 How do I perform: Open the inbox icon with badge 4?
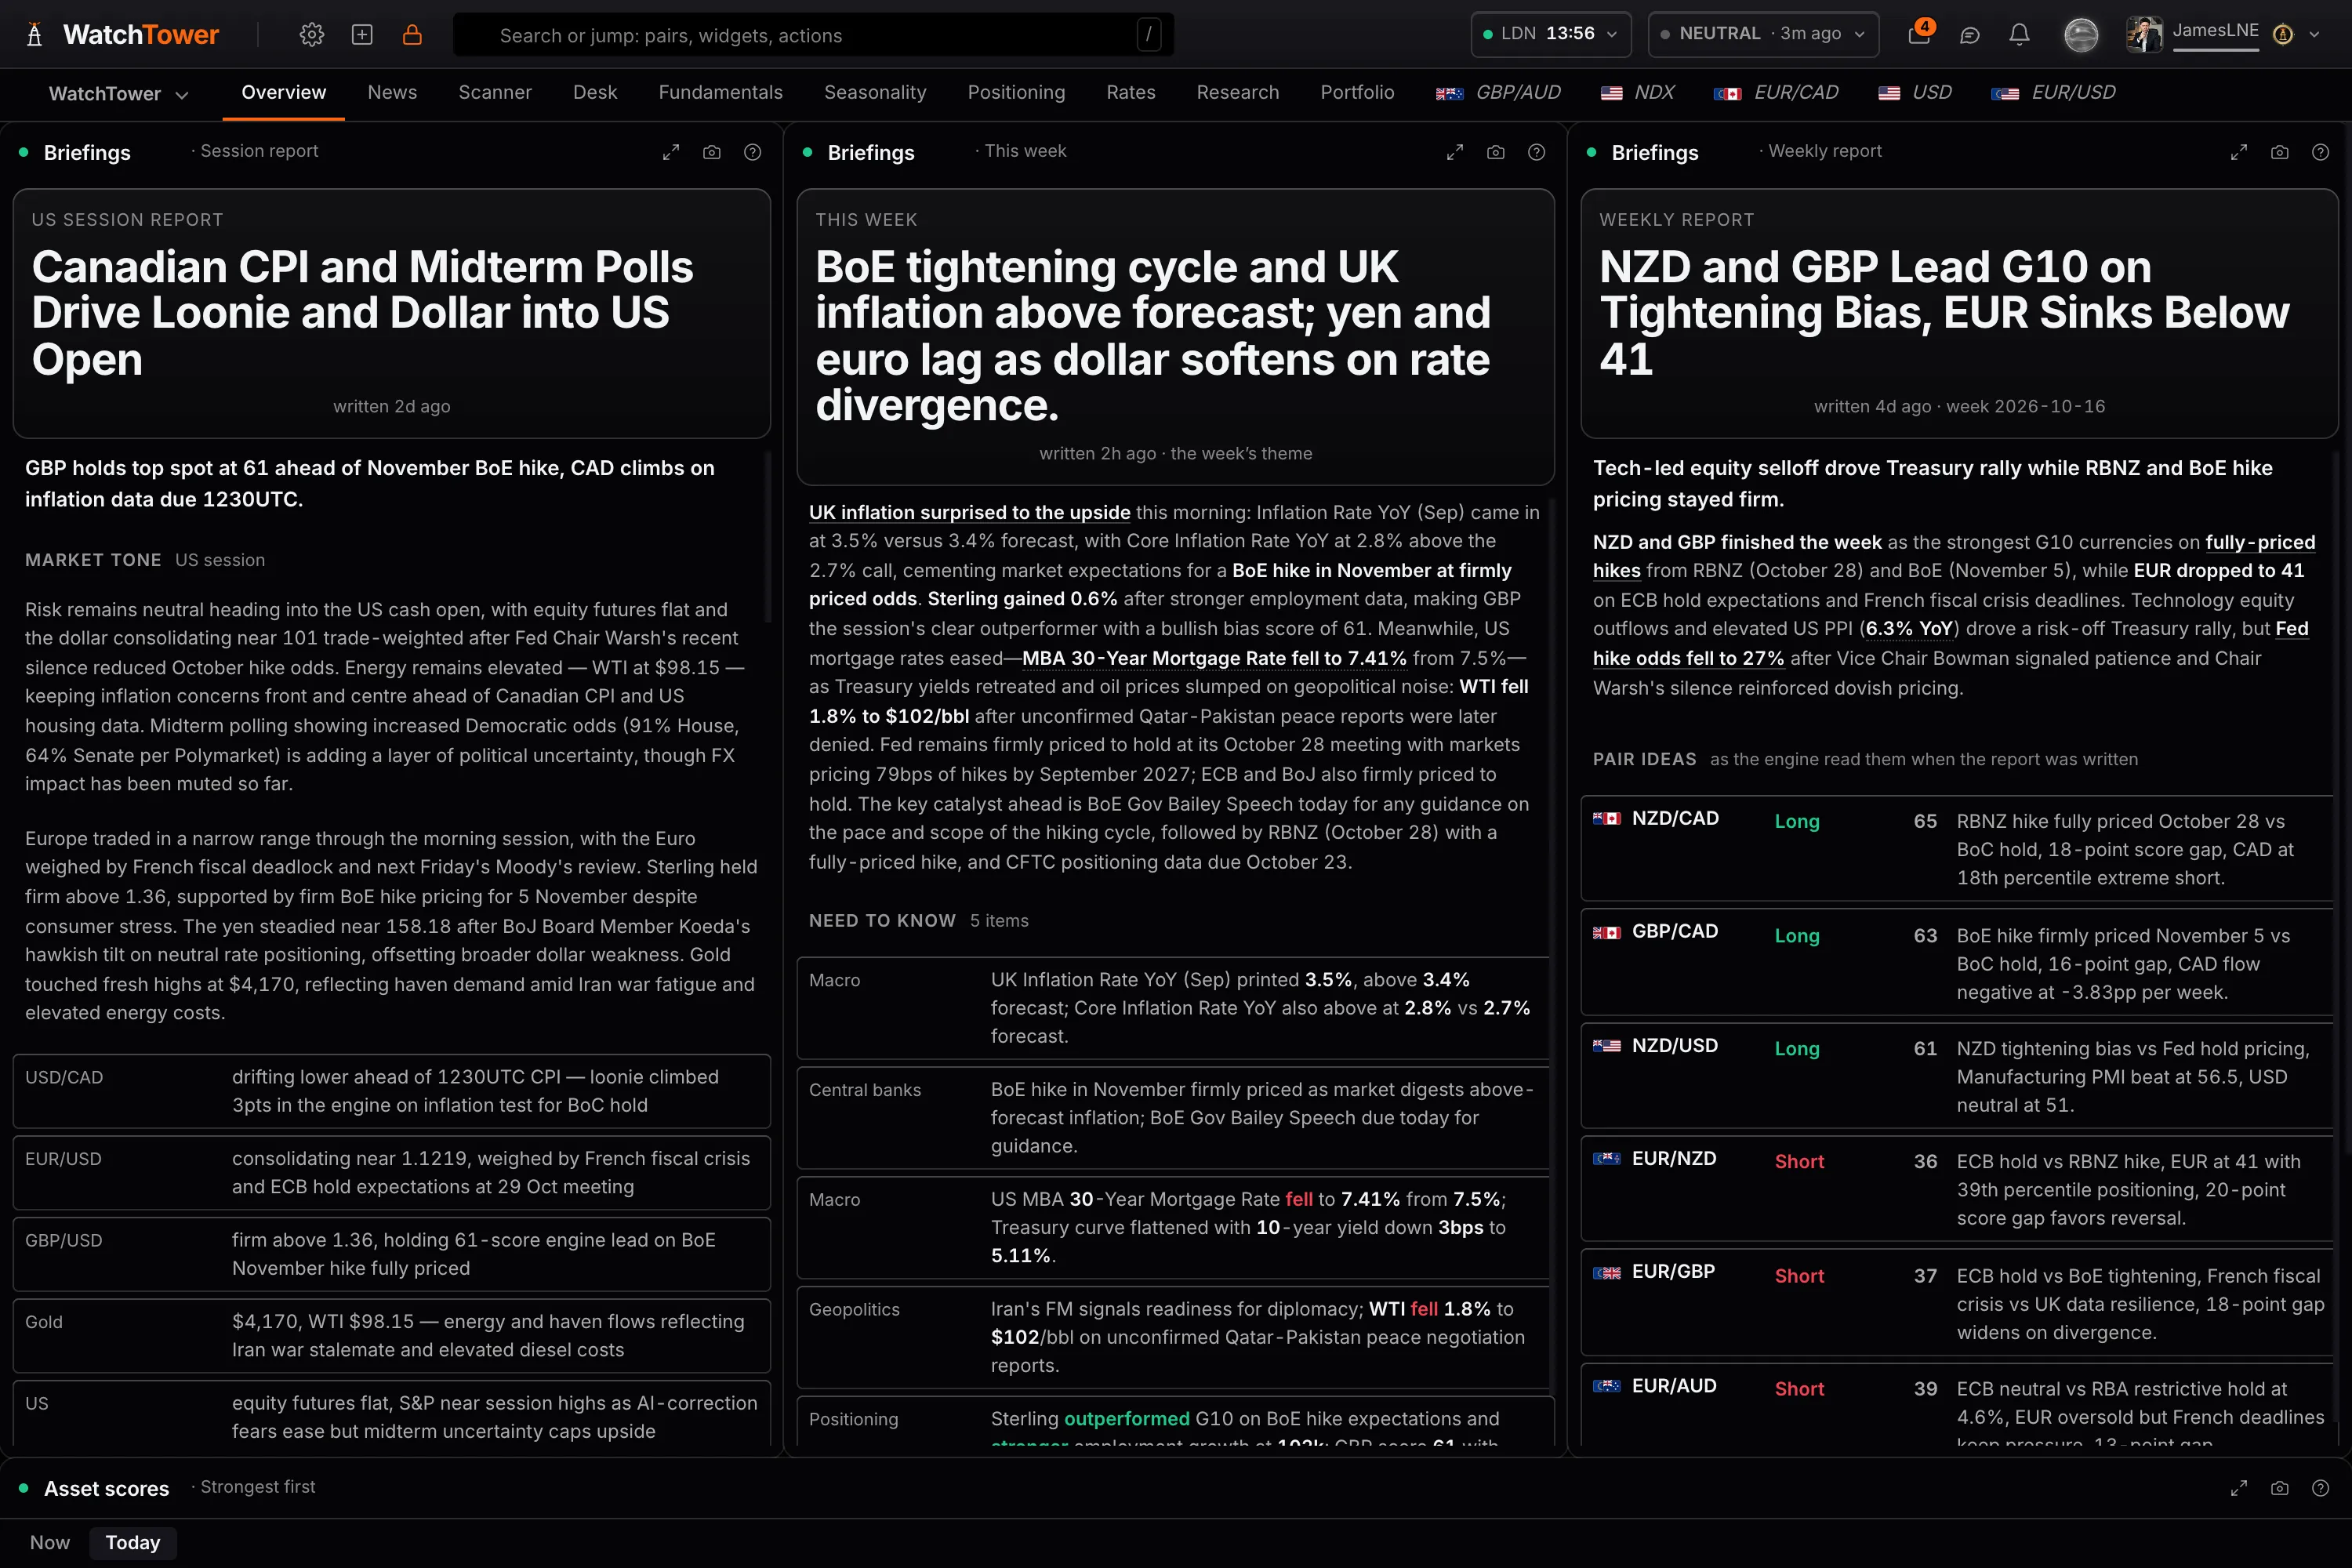click(x=1919, y=34)
